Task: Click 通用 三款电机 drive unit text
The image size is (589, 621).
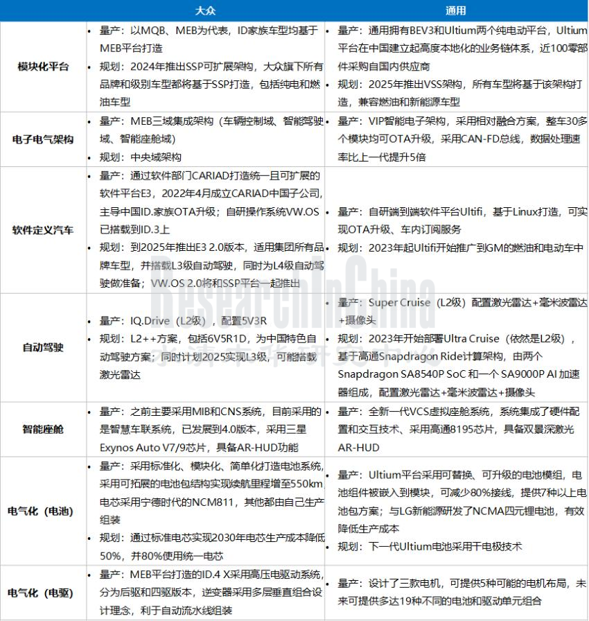Action: [461, 592]
